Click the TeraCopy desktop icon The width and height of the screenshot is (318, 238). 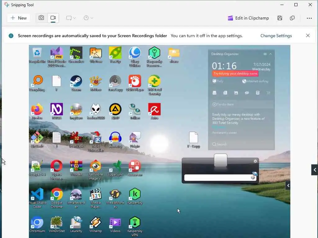point(115,83)
